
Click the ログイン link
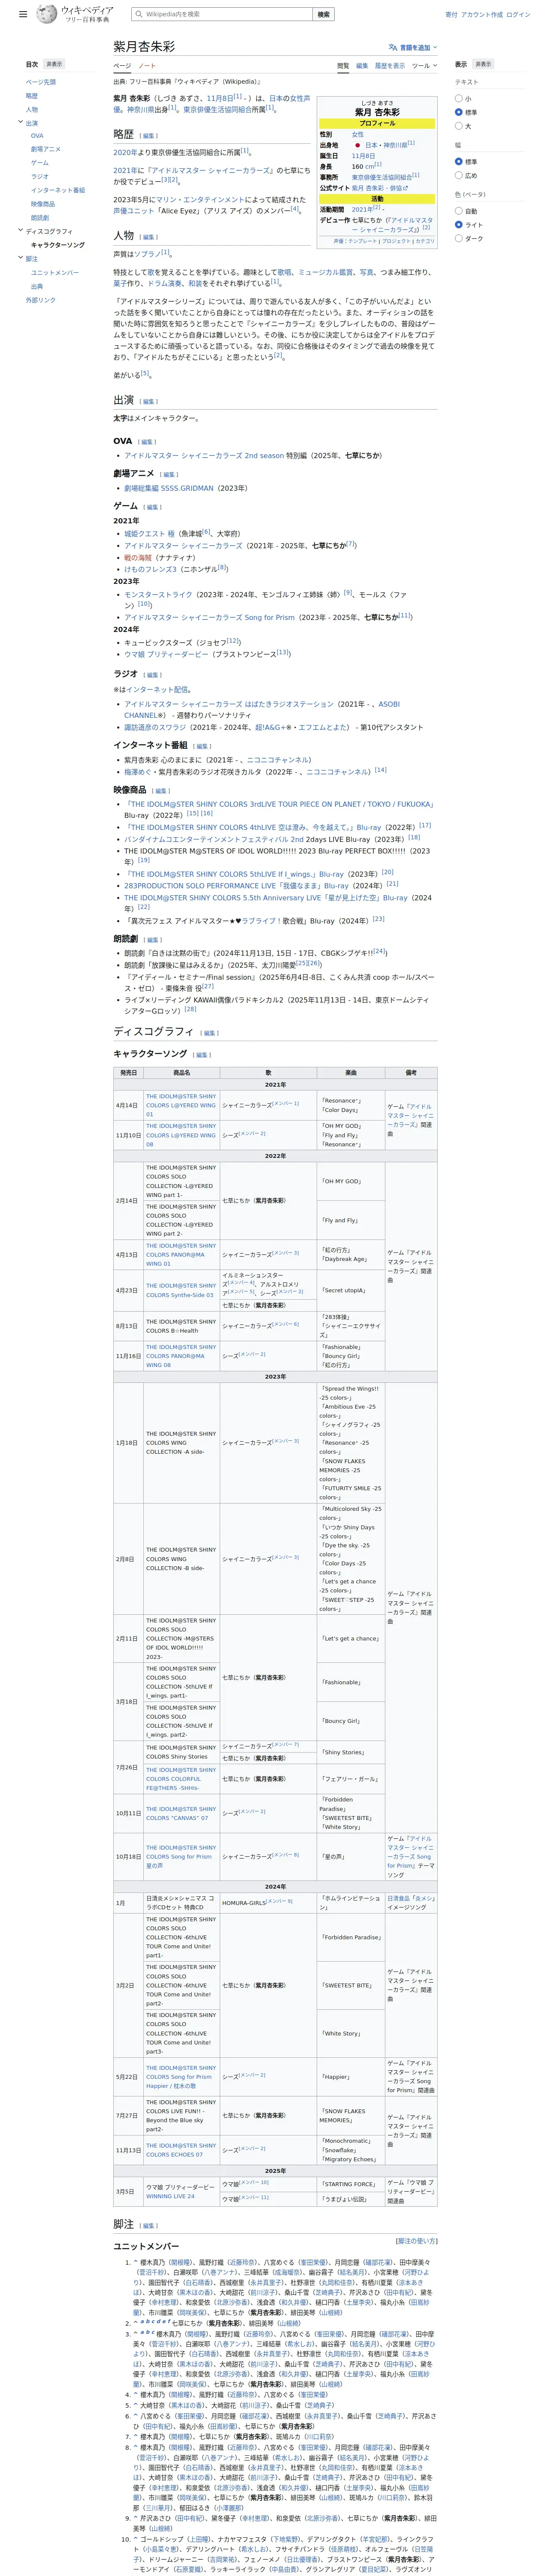tap(518, 15)
